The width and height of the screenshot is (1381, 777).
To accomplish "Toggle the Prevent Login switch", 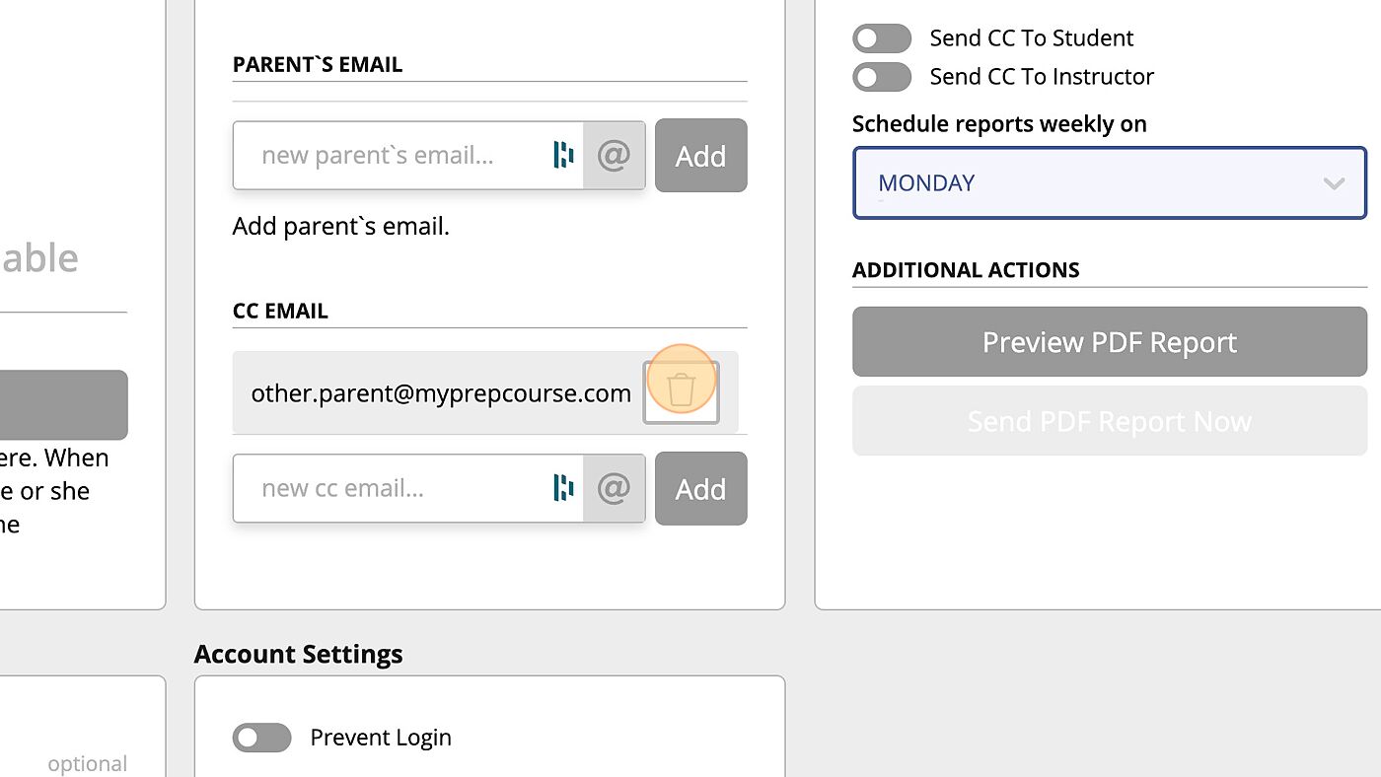I will click(261, 738).
